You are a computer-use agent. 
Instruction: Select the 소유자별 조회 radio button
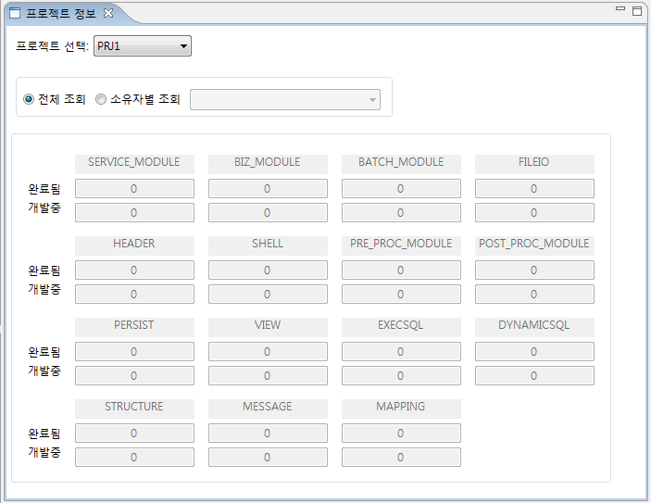coord(101,99)
